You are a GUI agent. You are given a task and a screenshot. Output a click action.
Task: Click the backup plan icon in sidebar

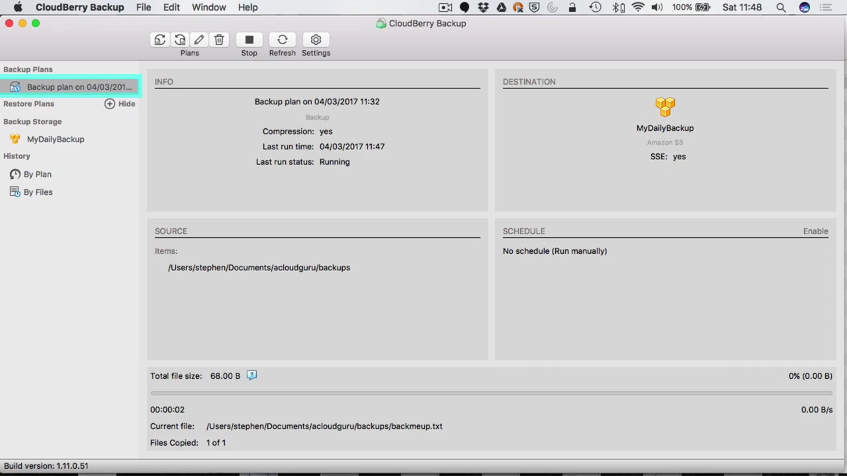(15, 87)
